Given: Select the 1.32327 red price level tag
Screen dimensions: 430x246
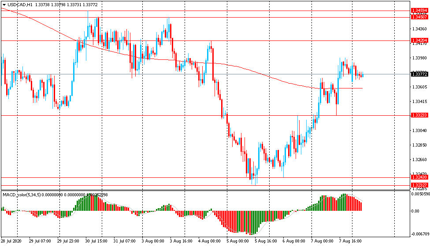Looking at the screenshot, I should (x=419, y=184).
